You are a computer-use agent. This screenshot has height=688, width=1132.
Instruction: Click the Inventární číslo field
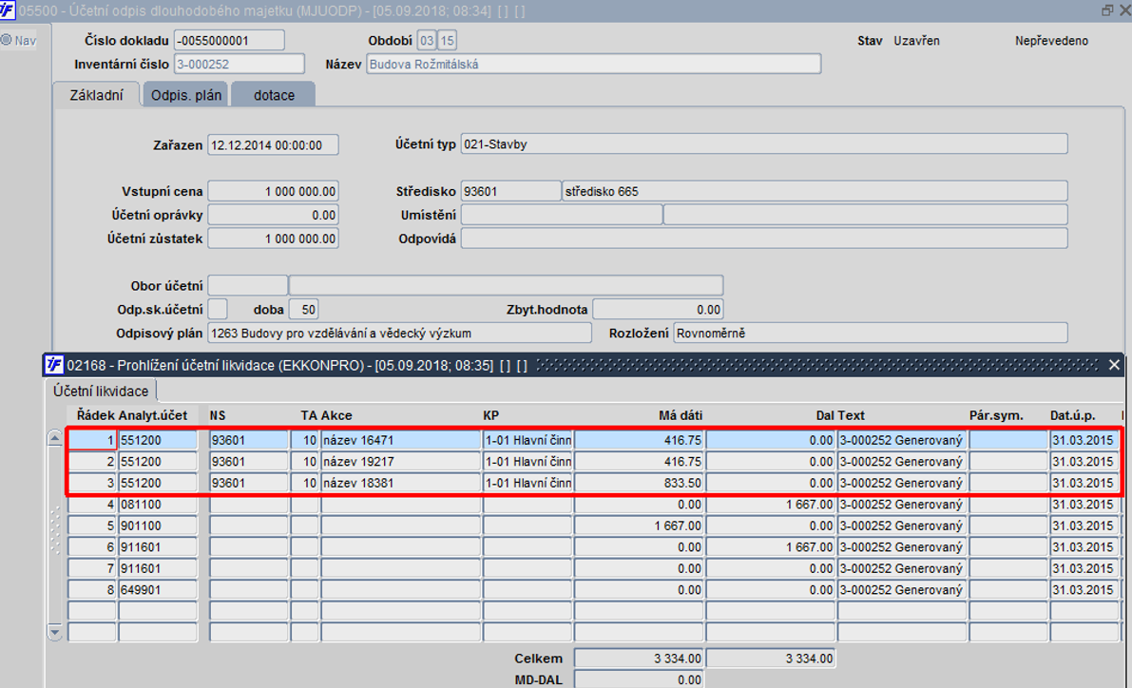point(239,65)
